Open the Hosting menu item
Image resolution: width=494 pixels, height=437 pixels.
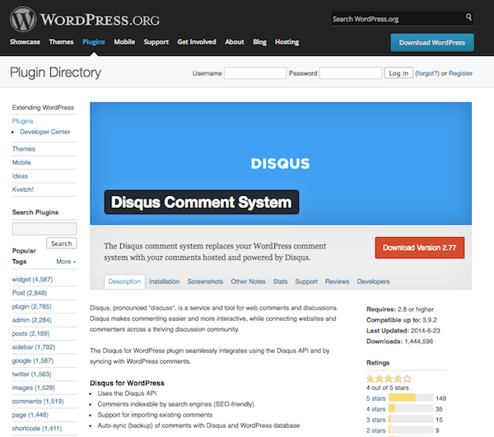point(287,42)
